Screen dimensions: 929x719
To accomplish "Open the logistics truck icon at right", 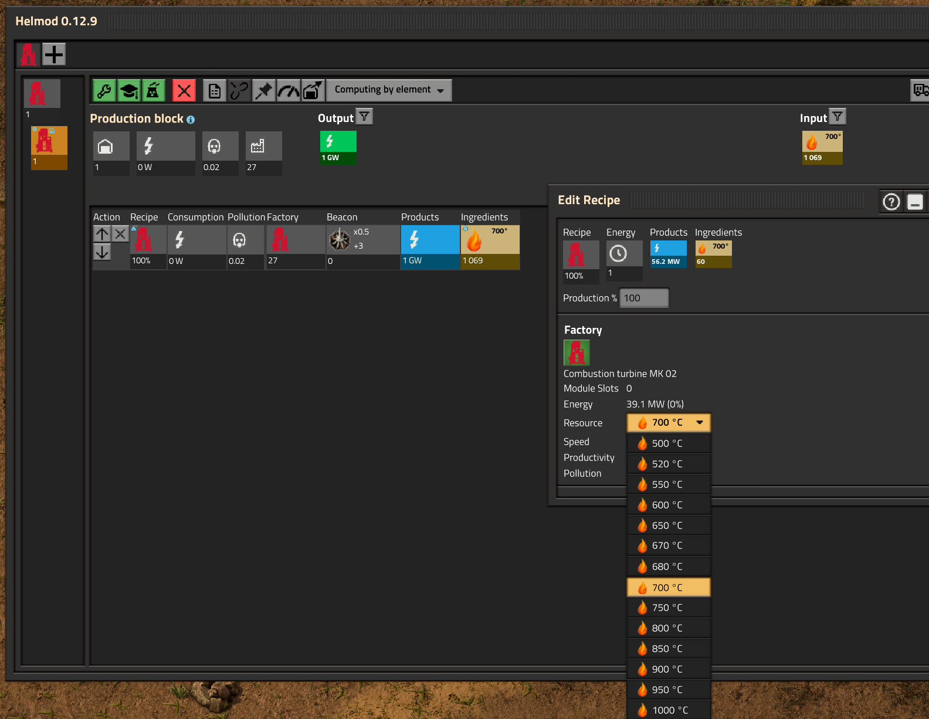I will pos(920,90).
